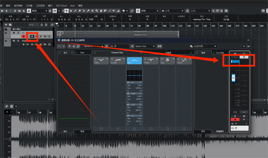Select the Tools strip module
The image size is (268, 158).
[x=151, y=61]
